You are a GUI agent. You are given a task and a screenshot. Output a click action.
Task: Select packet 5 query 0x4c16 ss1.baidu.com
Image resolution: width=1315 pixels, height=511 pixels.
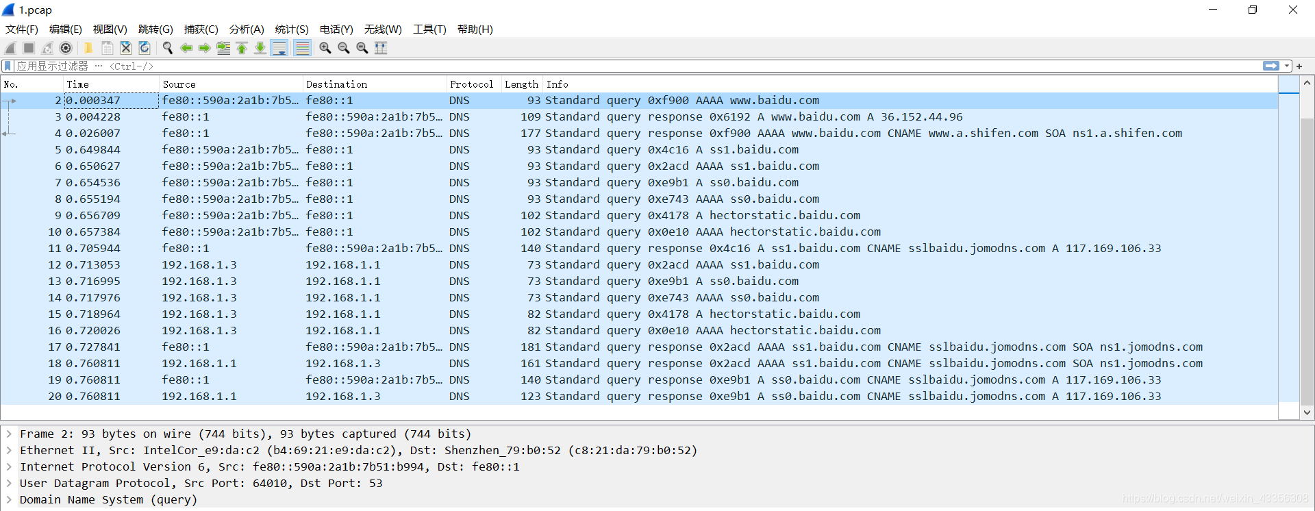[x=639, y=149]
